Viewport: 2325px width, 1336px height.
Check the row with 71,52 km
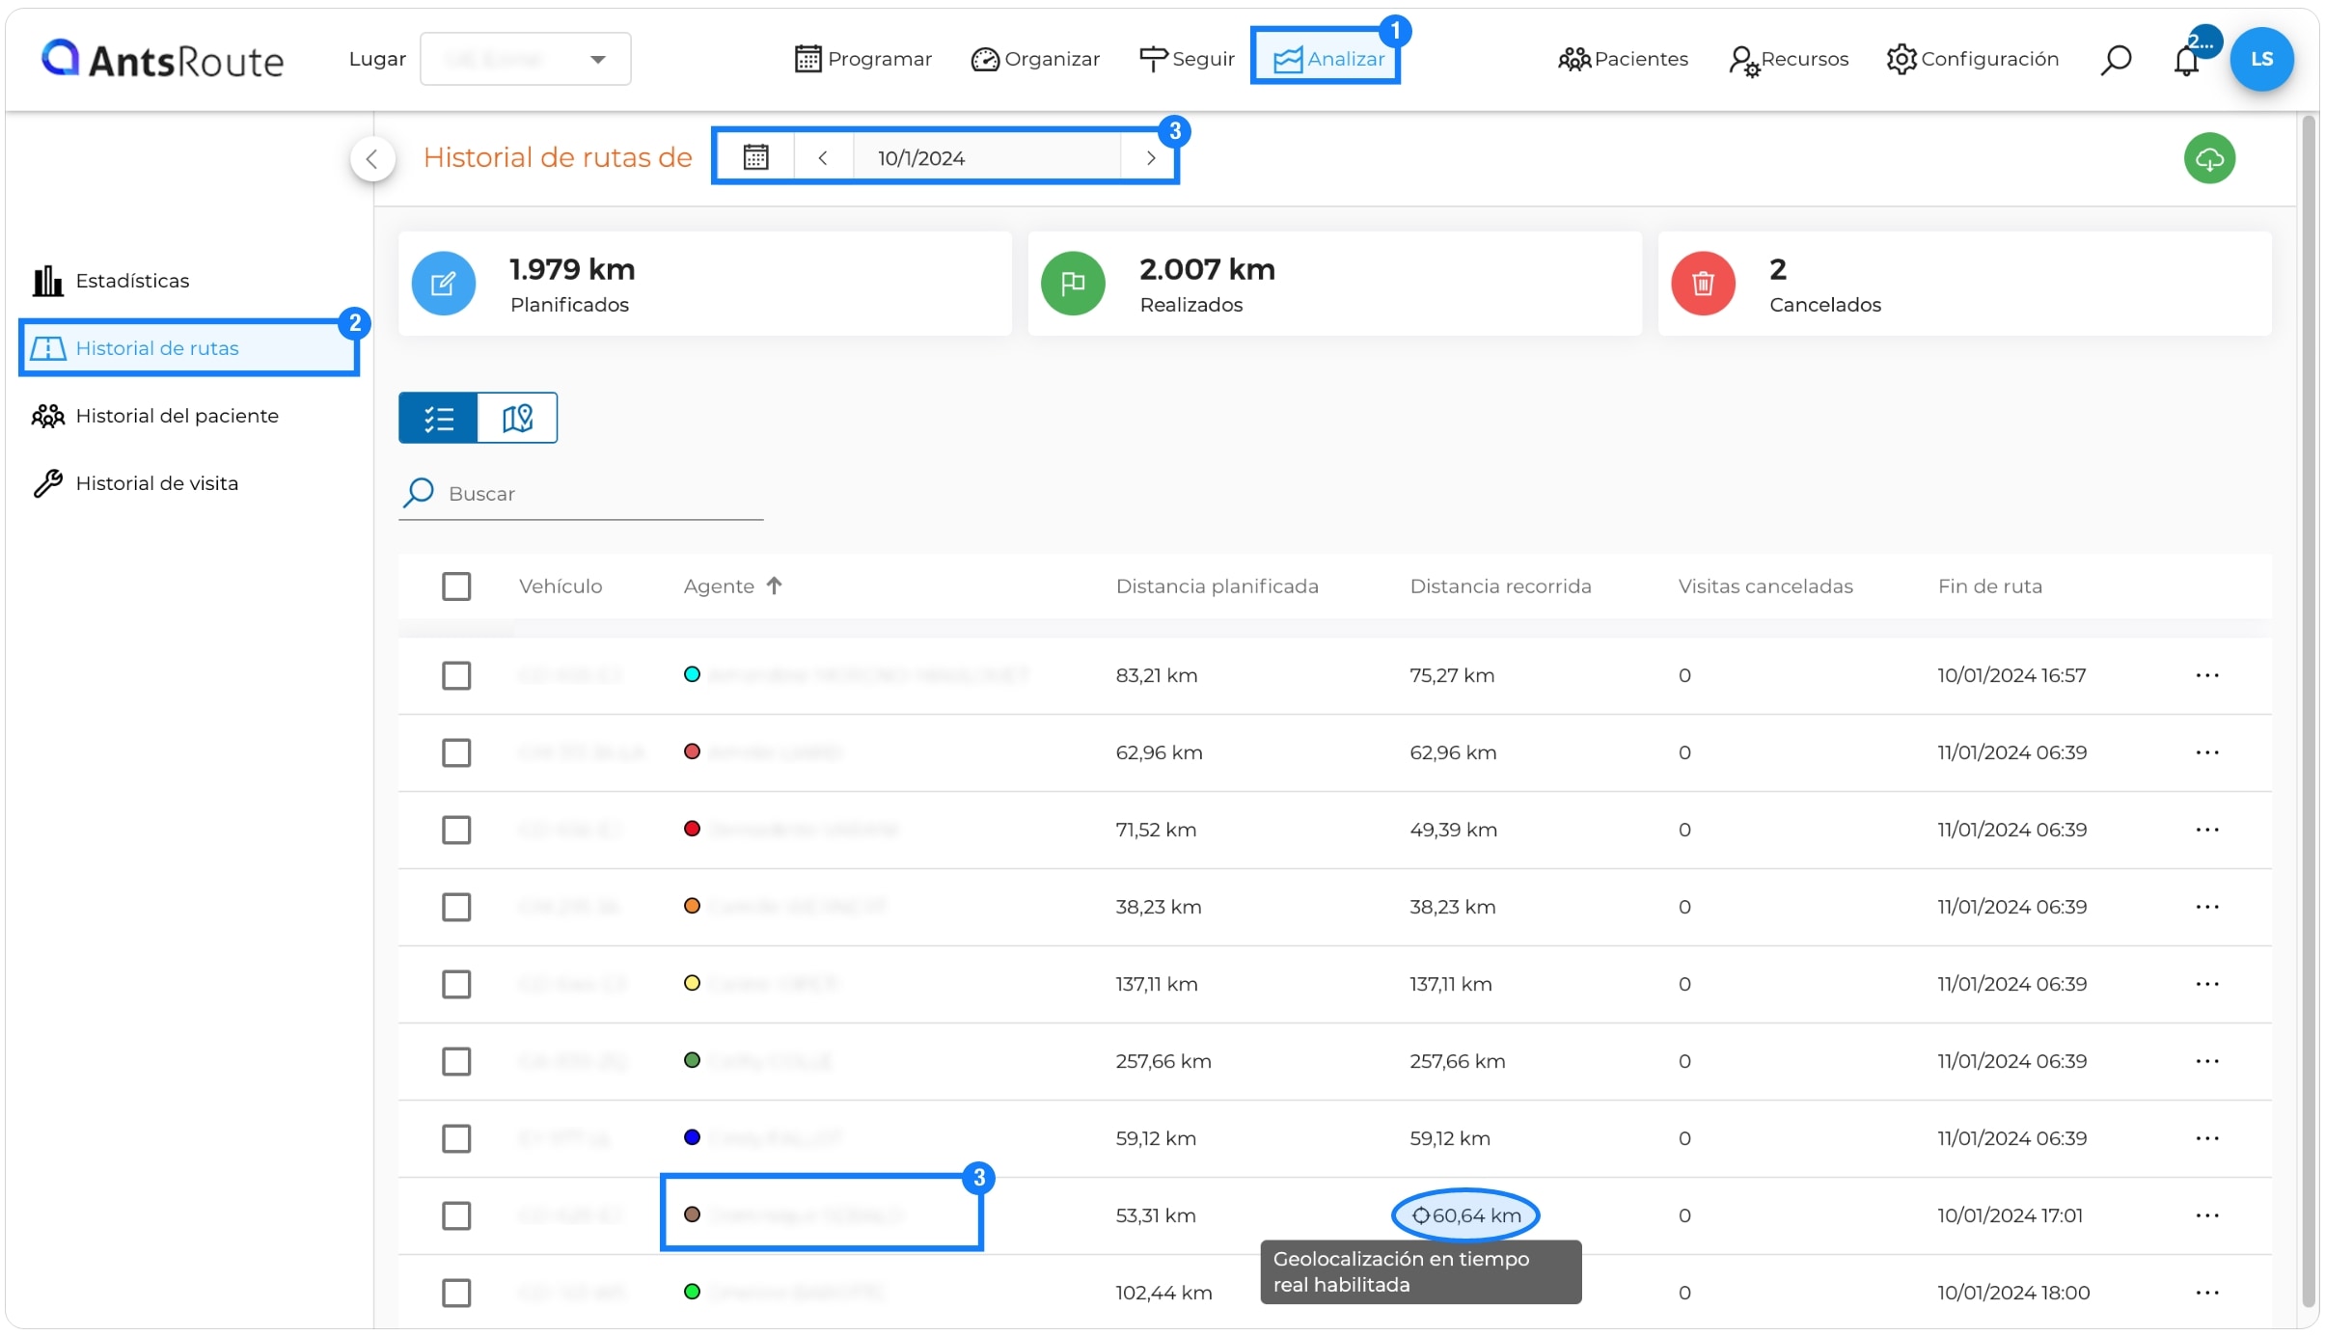pyautogui.click(x=456, y=830)
